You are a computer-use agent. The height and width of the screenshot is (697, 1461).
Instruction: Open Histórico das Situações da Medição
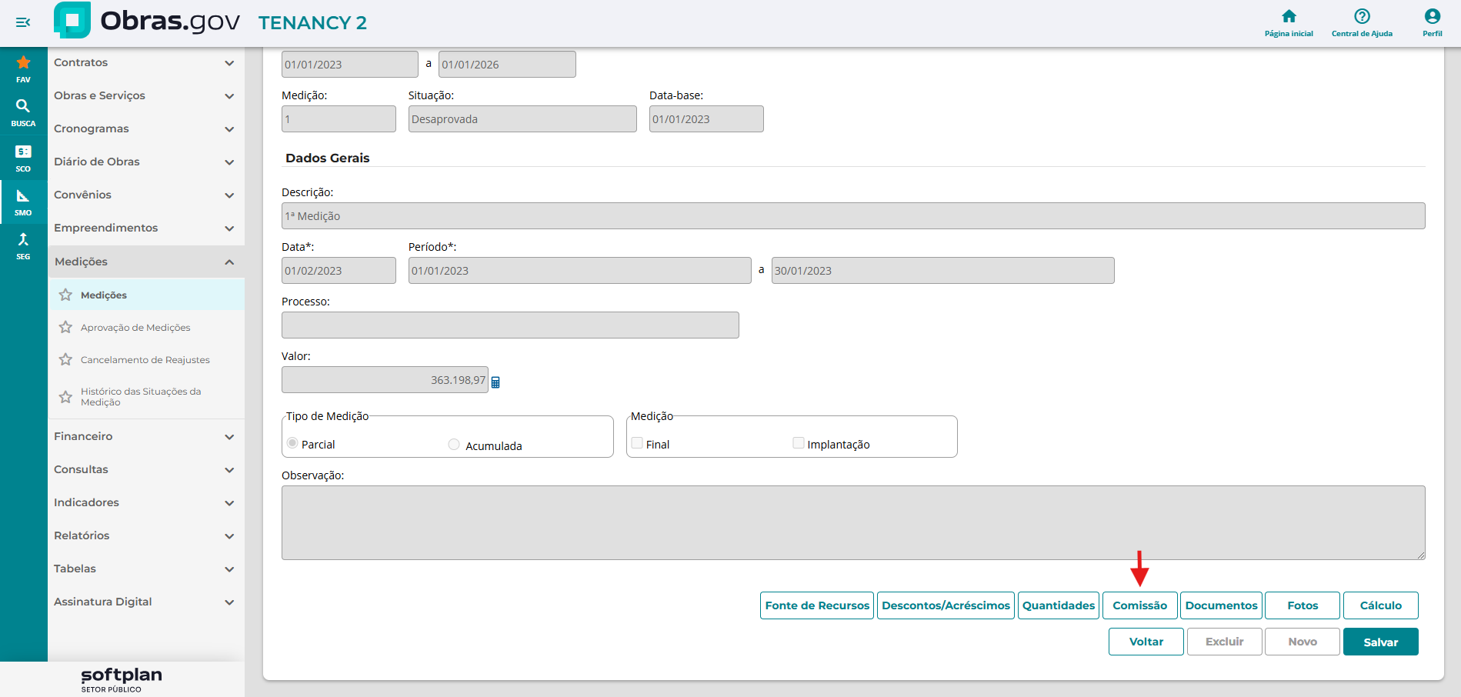pos(141,397)
